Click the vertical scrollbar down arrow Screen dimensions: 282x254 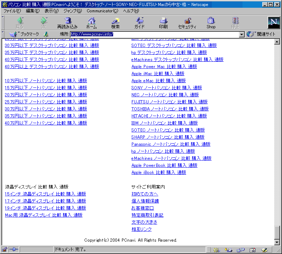click(277, 242)
